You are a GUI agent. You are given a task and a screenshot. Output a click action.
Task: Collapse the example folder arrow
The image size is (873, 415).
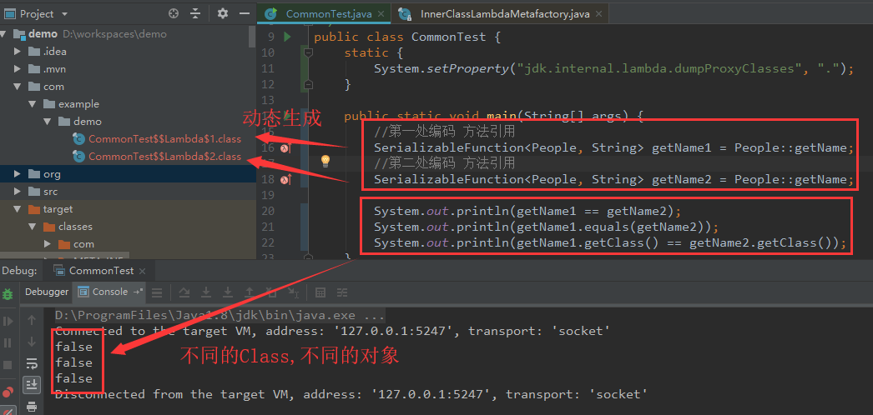33,104
